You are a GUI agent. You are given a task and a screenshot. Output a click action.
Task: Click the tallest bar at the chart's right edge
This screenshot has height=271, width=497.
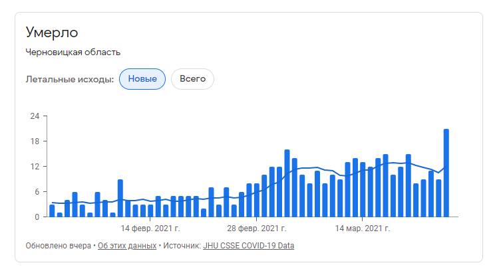(x=446, y=173)
